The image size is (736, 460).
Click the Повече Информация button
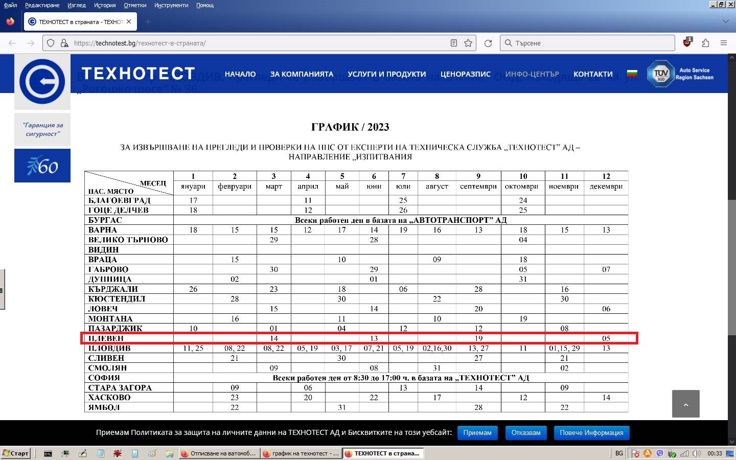[591, 433]
